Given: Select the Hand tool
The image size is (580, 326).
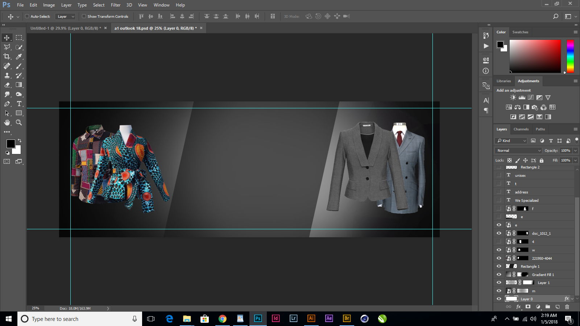Looking at the screenshot, I should (x=7, y=122).
